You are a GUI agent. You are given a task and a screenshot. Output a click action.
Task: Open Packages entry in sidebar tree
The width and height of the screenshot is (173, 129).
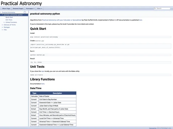7,27
